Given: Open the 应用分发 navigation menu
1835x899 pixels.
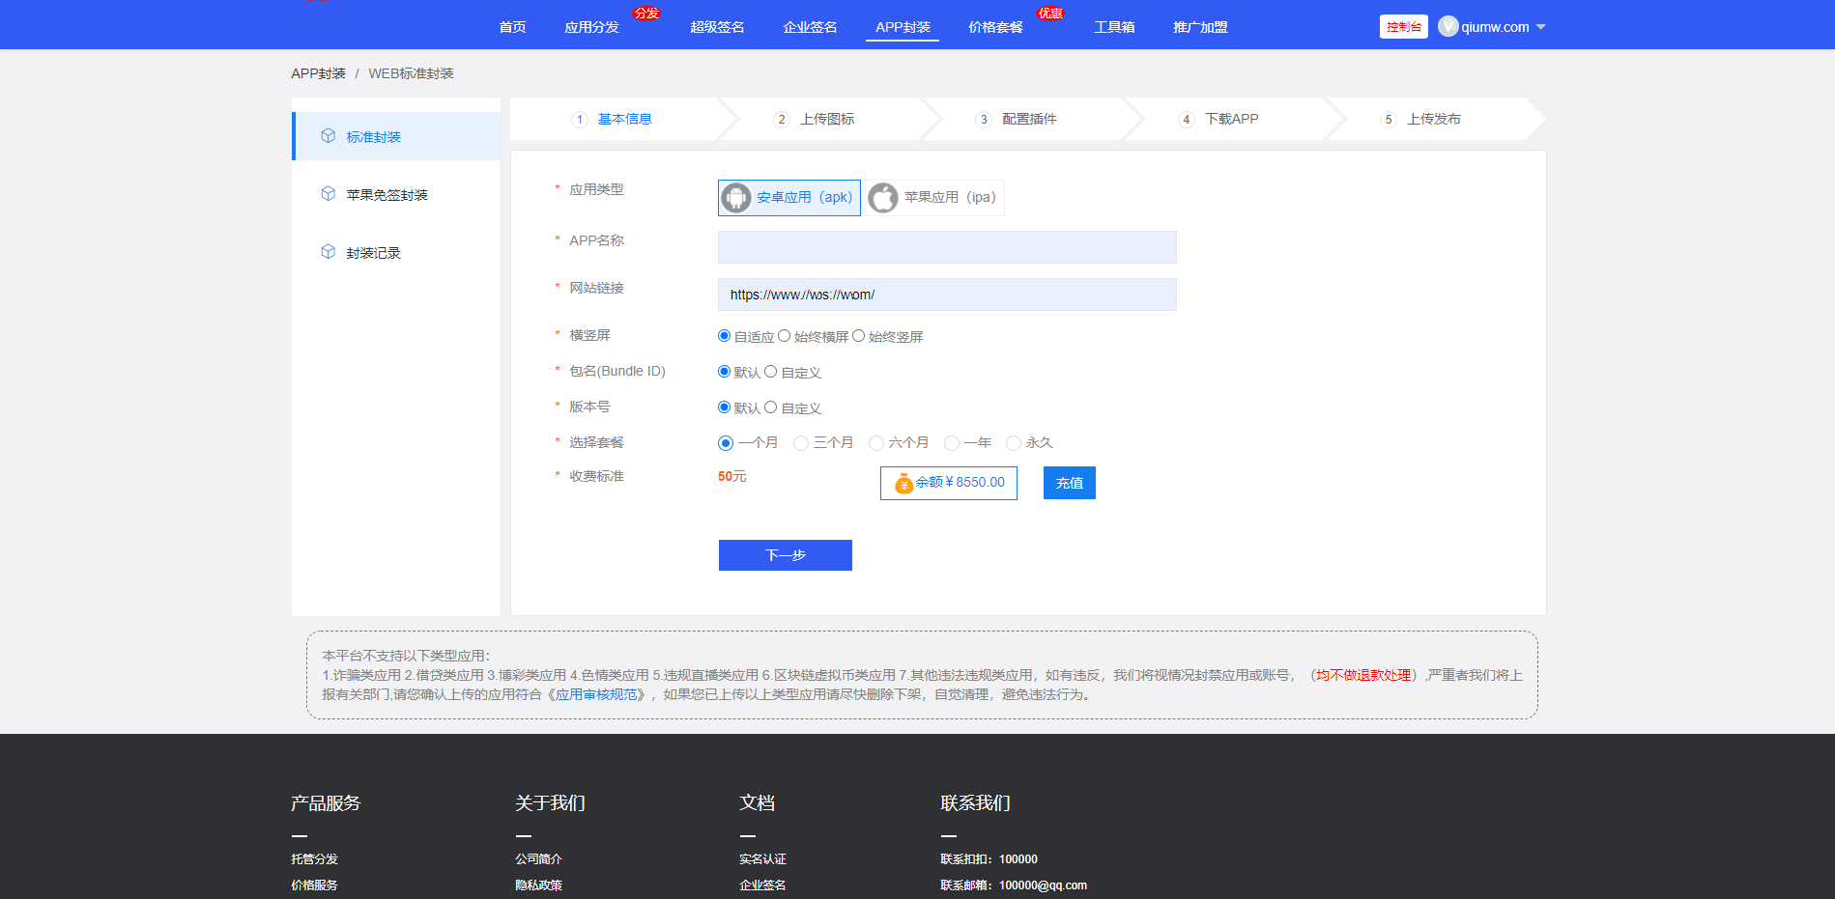Looking at the screenshot, I should 591,27.
